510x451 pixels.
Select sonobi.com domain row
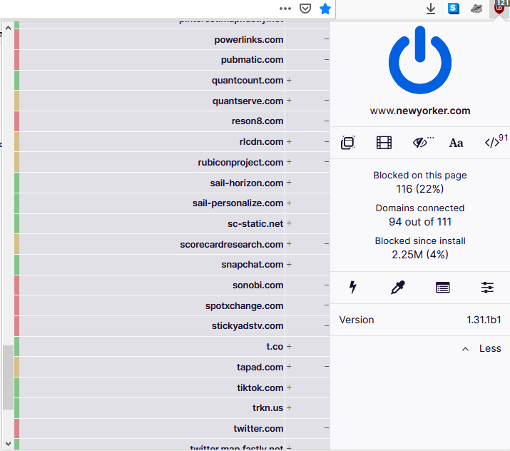click(x=172, y=285)
